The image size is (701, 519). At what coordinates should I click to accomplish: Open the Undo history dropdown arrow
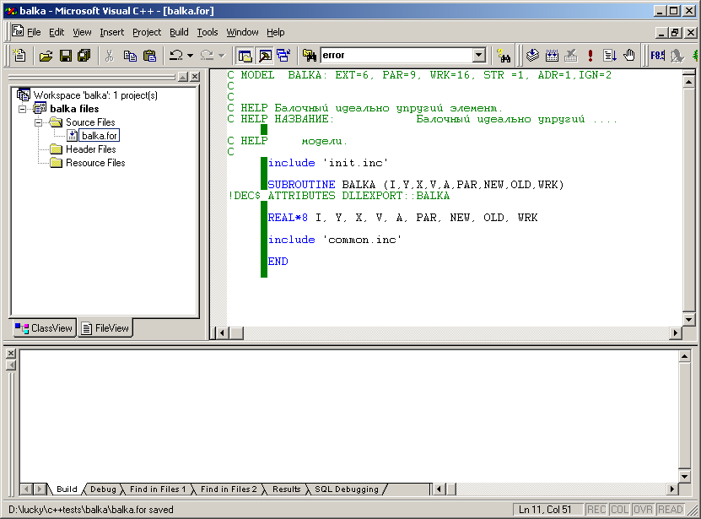[x=191, y=56]
